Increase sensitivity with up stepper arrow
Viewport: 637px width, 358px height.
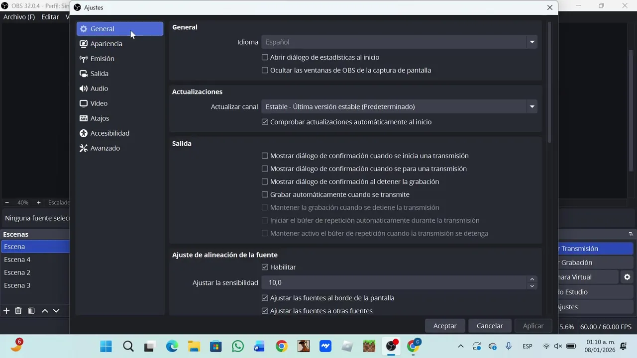tap(532, 279)
